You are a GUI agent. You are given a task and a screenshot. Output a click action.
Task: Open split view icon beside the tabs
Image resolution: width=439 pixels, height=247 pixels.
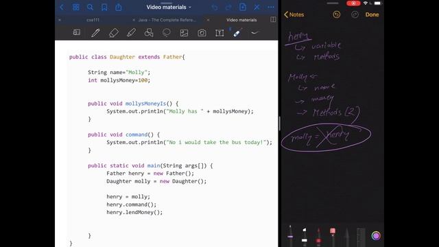[x=273, y=19]
